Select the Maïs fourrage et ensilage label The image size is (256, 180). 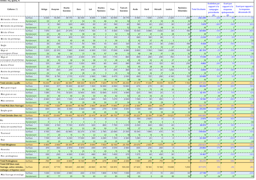[x=12, y=174]
